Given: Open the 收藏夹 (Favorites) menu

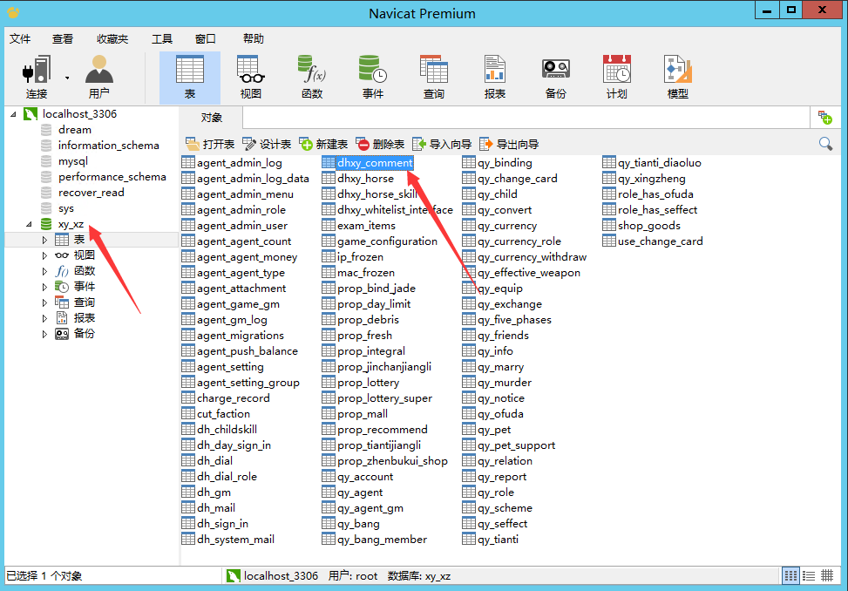Looking at the screenshot, I should pyautogui.click(x=112, y=39).
